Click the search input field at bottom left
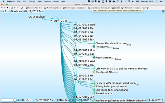This screenshot has width=165, height=103. 7,100
